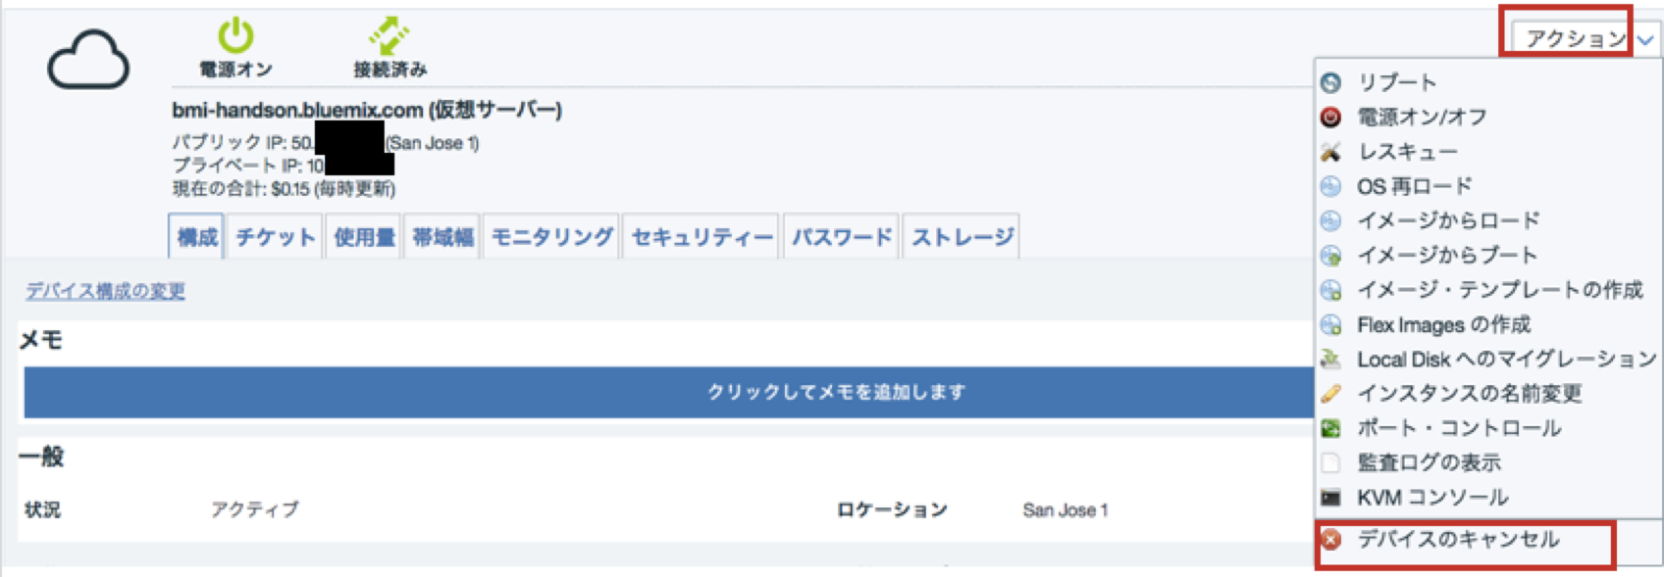Choose ポート・コントロール in the menu
The width and height of the screenshot is (1664, 577).
[x=1459, y=428]
